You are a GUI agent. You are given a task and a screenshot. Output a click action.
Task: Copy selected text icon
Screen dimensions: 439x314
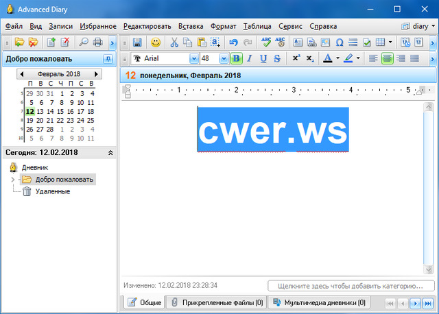tap(187, 43)
